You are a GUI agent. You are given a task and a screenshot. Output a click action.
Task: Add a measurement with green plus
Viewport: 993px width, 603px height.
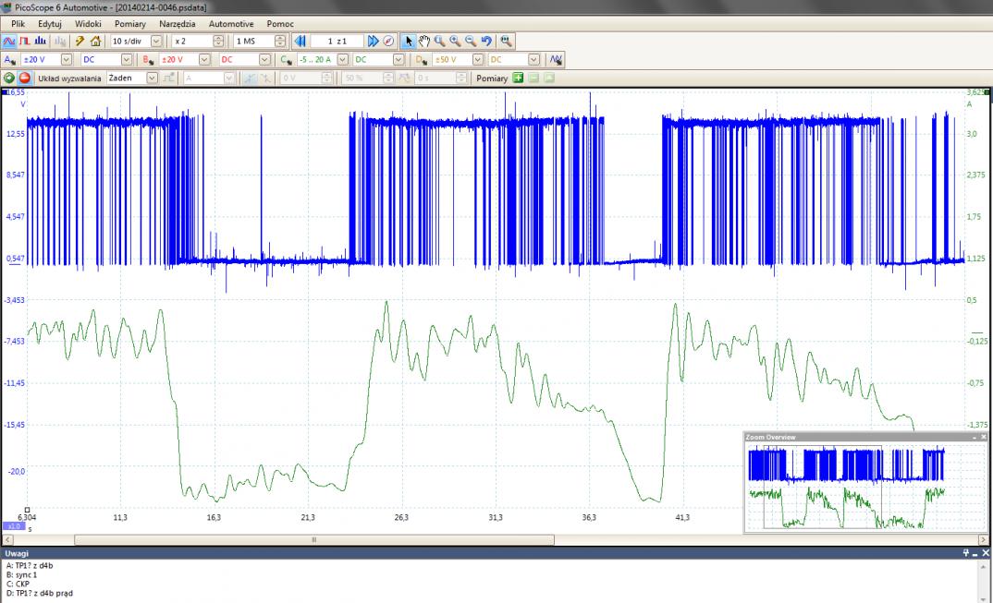tap(518, 78)
